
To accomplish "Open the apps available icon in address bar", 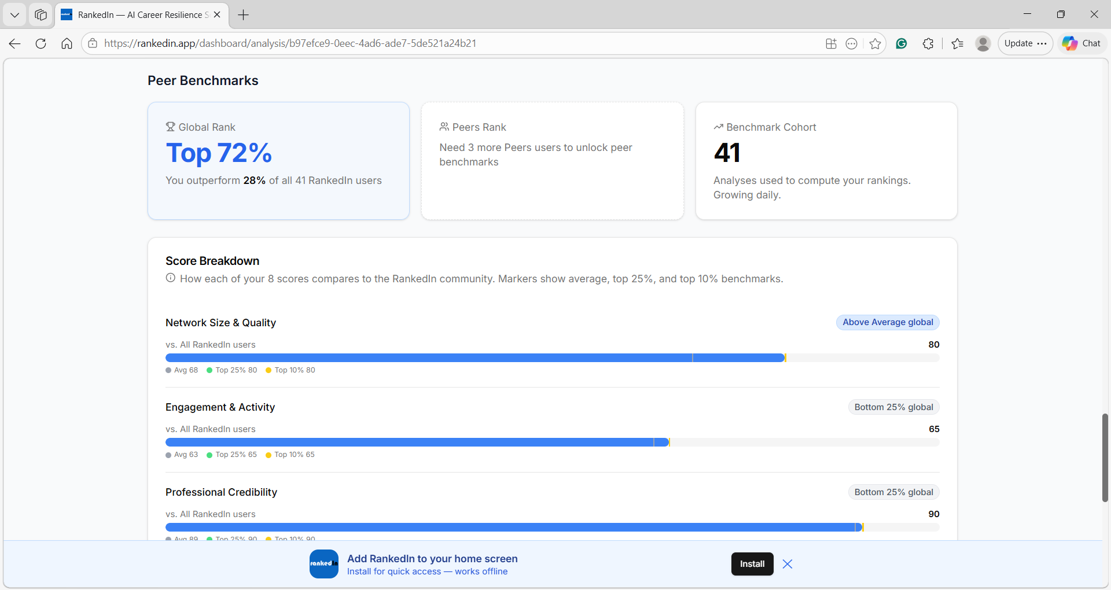I will tap(831, 43).
